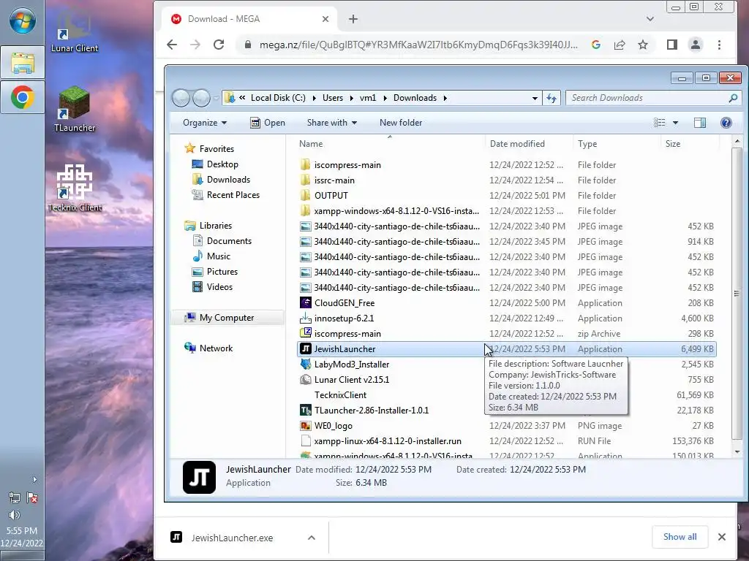The height and width of the screenshot is (561, 749).
Task: Close the Download - MEGA tab
Action: click(325, 19)
